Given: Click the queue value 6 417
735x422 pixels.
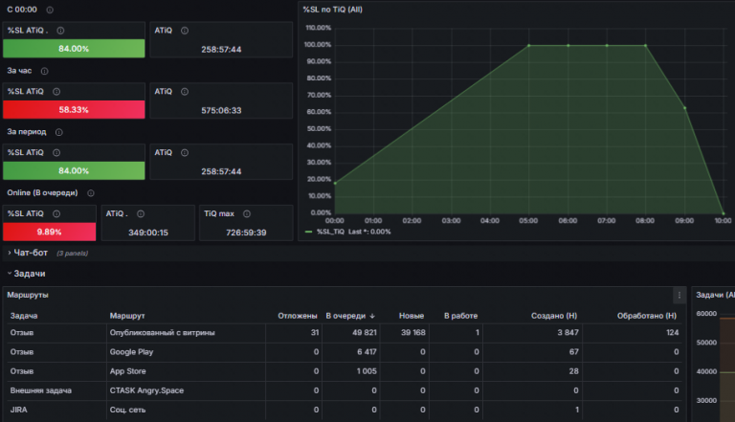Looking at the screenshot, I should point(367,352).
